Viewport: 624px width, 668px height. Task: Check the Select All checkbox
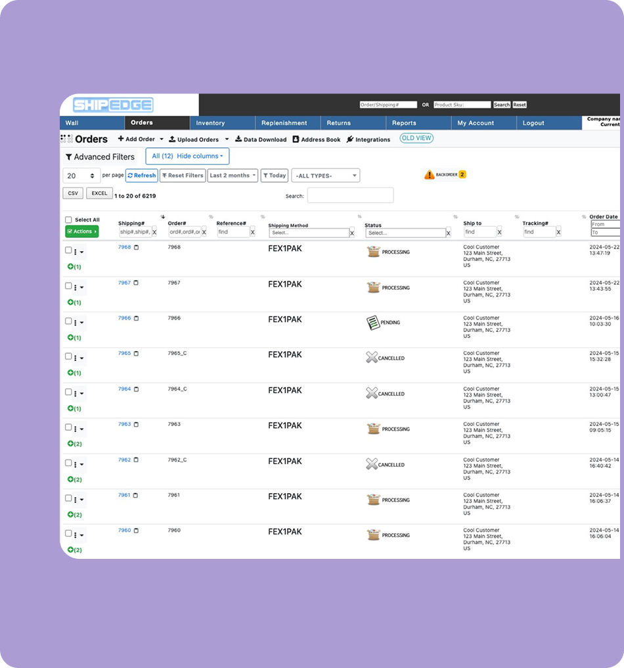pyautogui.click(x=68, y=220)
